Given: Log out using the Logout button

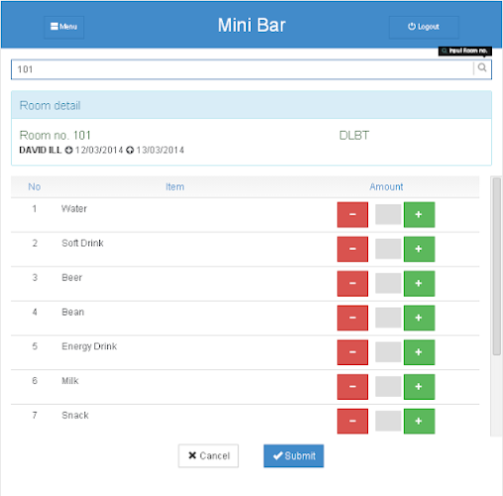Looking at the screenshot, I should coord(424,27).
